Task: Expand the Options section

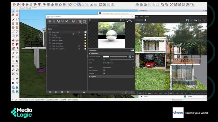Action: pos(90,77)
